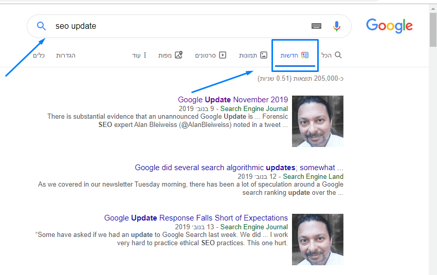Click thumbnail beside 'Response Falls Short' article

pos(318,240)
